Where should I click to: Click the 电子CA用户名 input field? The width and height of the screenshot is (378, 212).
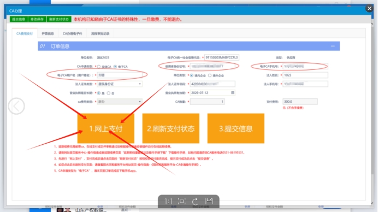tap(120, 75)
